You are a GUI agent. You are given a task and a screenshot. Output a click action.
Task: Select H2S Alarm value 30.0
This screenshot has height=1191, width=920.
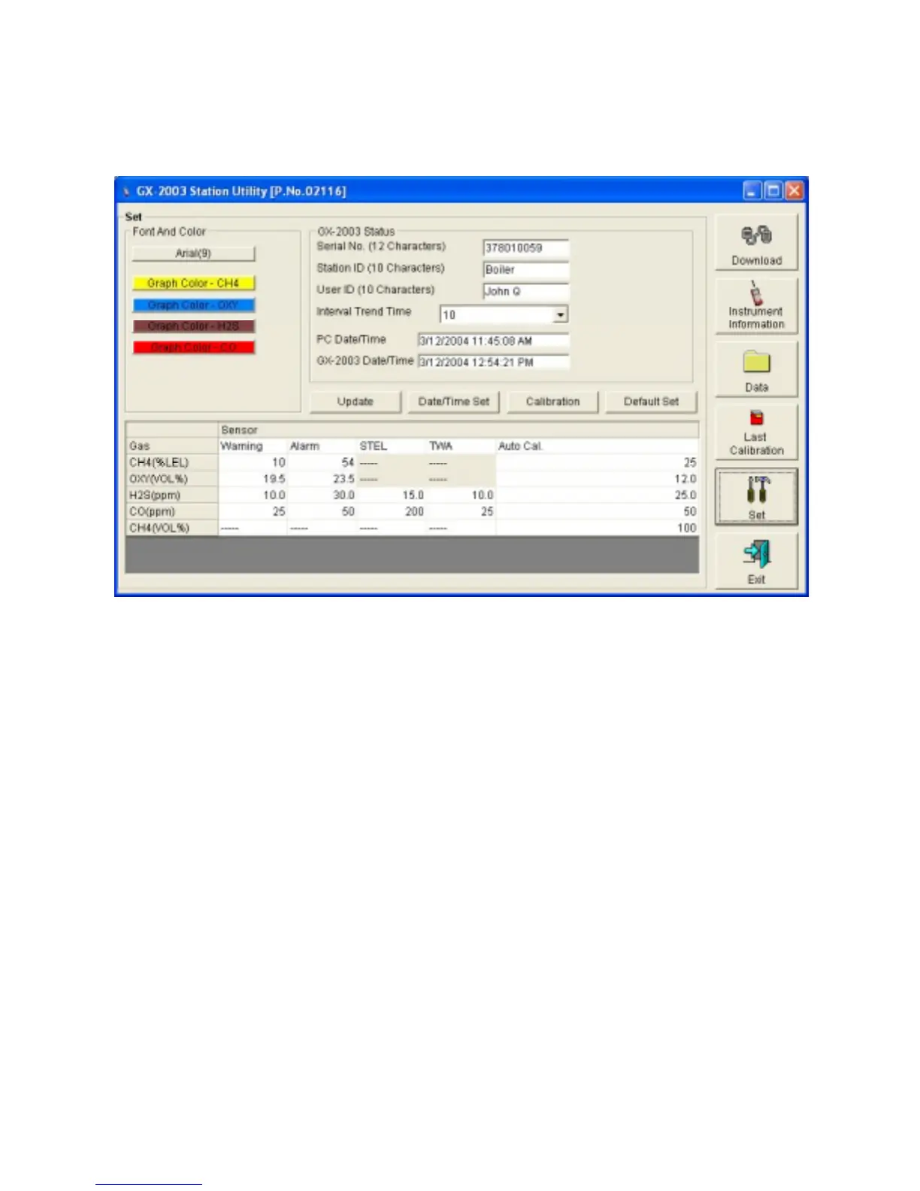(322, 495)
